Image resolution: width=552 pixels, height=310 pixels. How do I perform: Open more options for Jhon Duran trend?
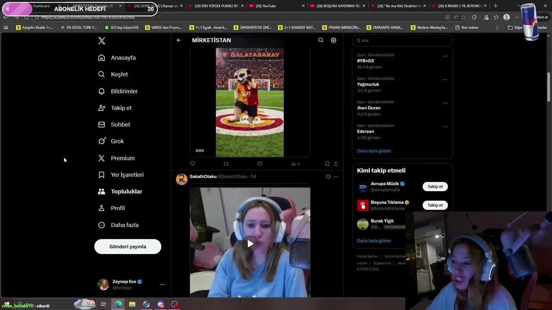click(x=445, y=103)
